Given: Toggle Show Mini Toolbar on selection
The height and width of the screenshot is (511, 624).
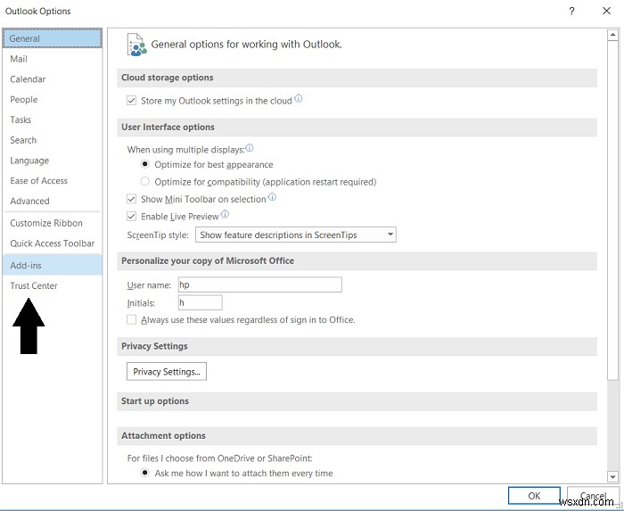Looking at the screenshot, I should click(131, 199).
